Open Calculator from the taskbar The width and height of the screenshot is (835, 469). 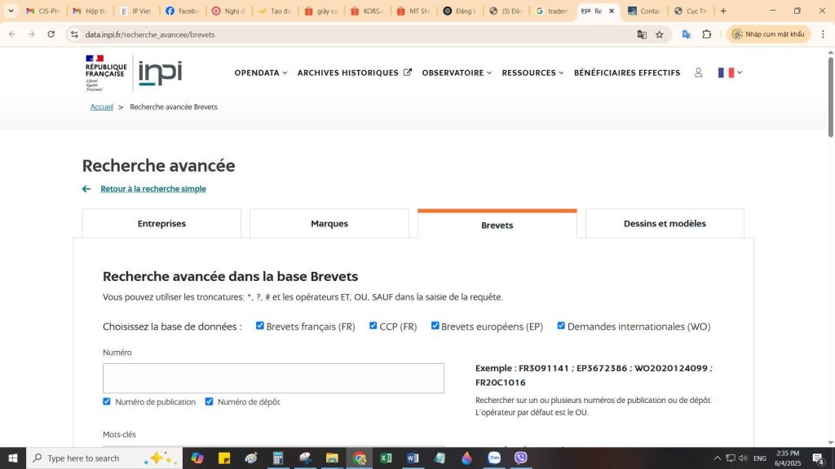(x=278, y=458)
